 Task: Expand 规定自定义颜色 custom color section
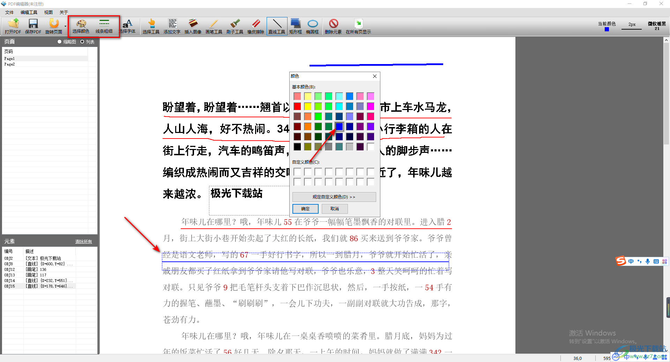[334, 197]
